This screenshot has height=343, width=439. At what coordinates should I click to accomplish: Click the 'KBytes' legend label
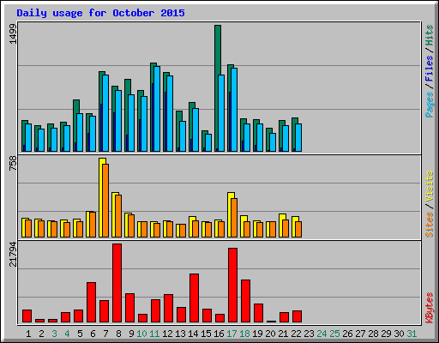(429, 308)
